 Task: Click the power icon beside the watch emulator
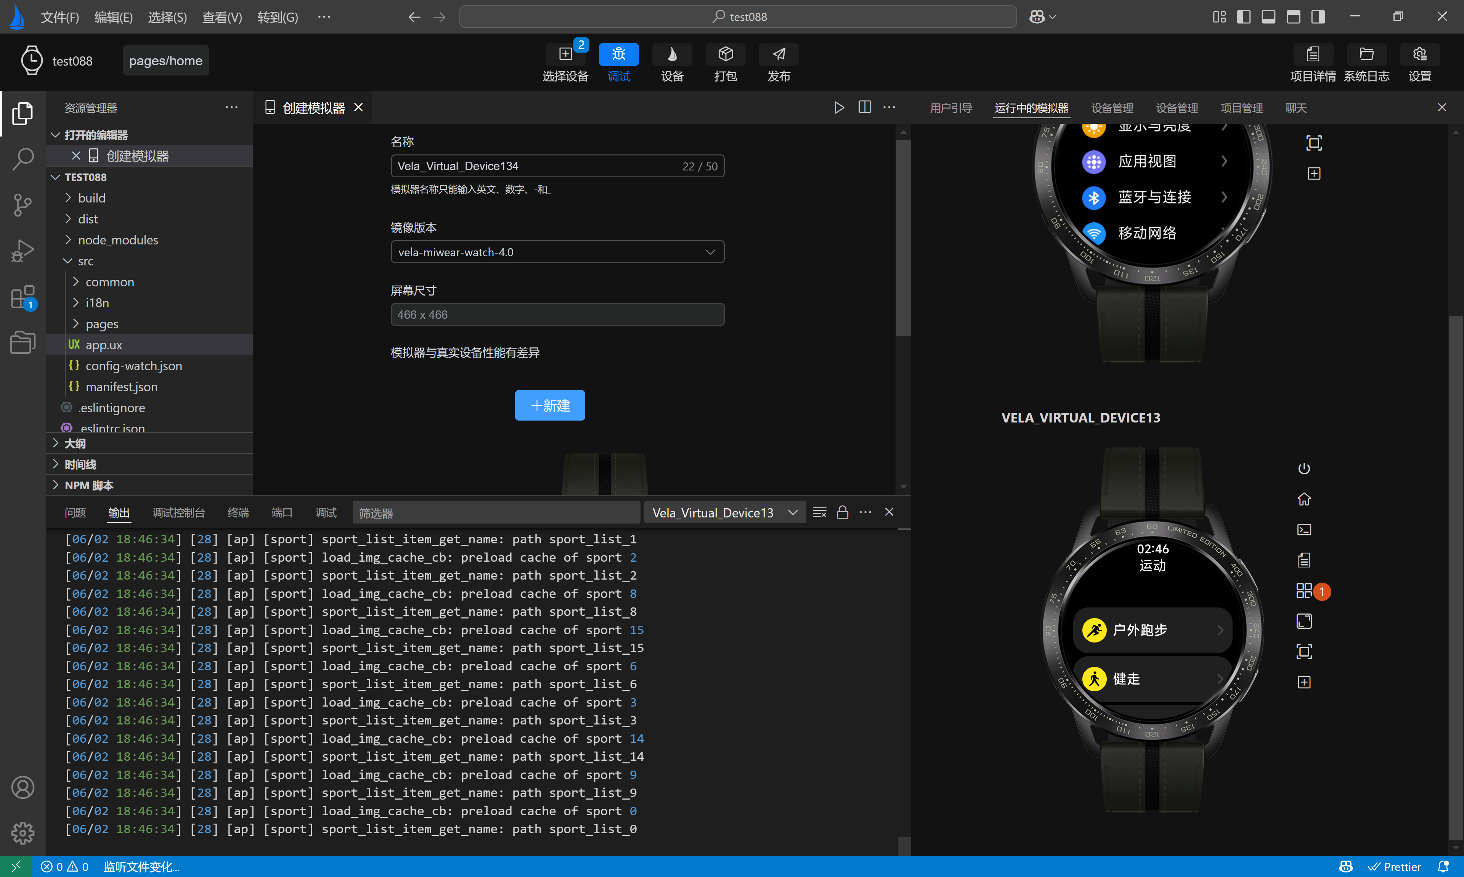coord(1303,469)
